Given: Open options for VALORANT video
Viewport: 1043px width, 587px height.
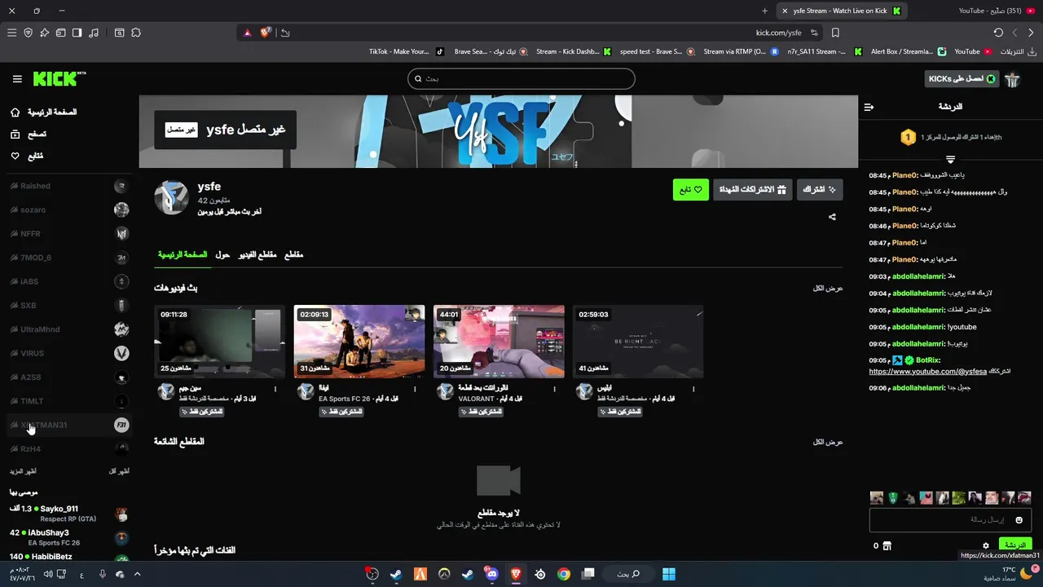Looking at the screenshot, I should pyautogui.click(x=555, y=389).
